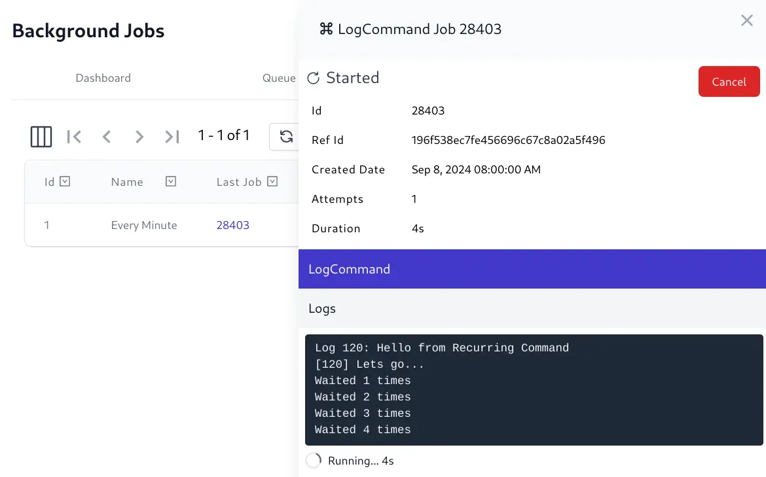This screenshot has height=477, width=766.
Task: Expand the LogCommand section header
Action: click(x=532, y=269)
